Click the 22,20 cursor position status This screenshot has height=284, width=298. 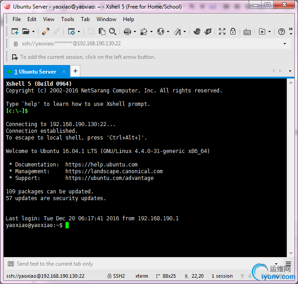coord(194,276)
